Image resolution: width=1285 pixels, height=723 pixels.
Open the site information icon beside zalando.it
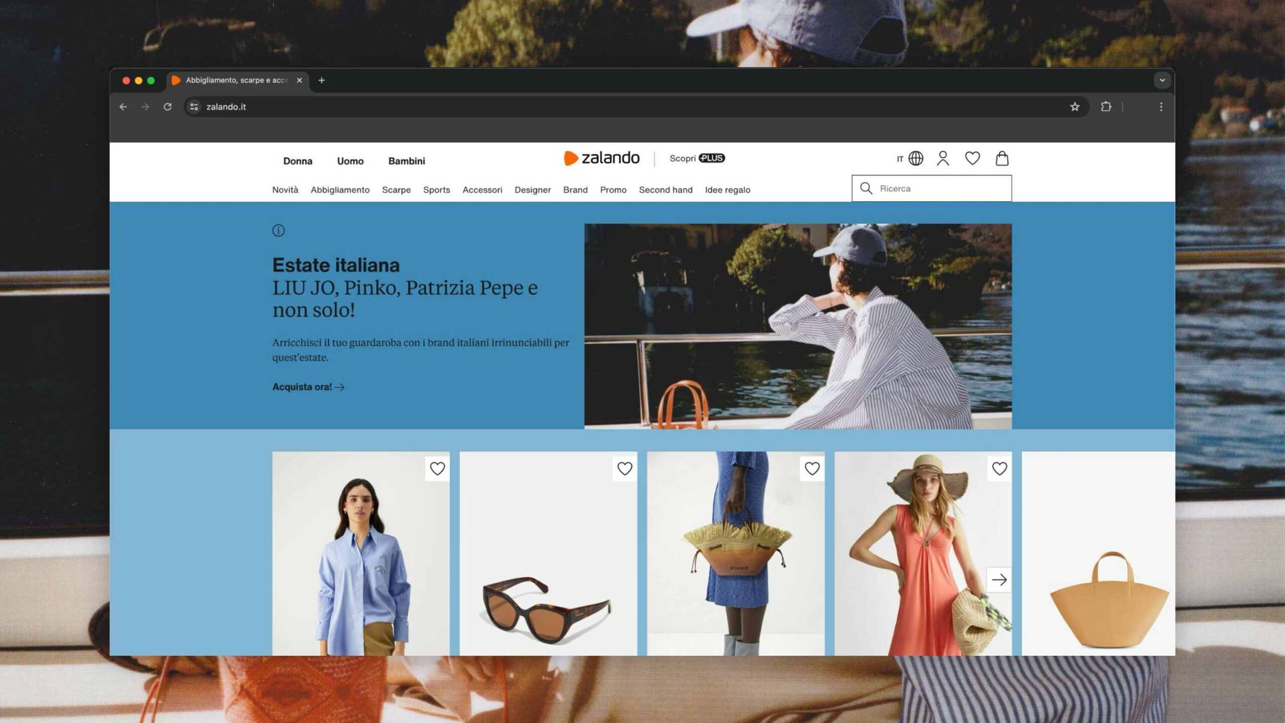point(194,106)
